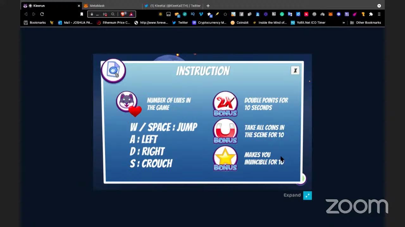
Task: Open the Coinsbit bookmark
Action: 240,23
